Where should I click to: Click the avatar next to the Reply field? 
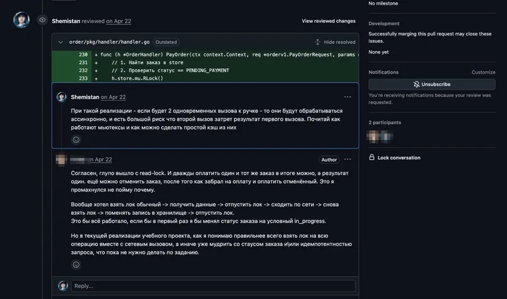coord(63,285)
